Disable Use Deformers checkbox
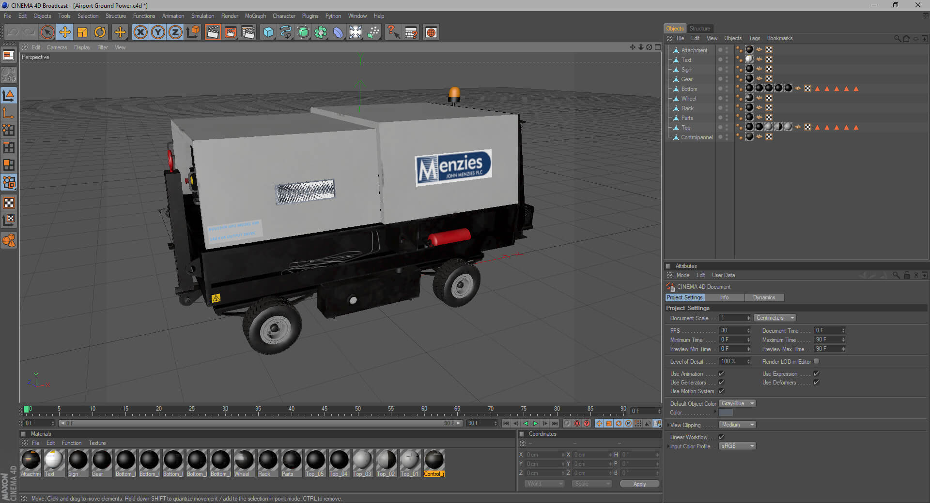Viewport: 930px width, 503px height. (816, 383)
